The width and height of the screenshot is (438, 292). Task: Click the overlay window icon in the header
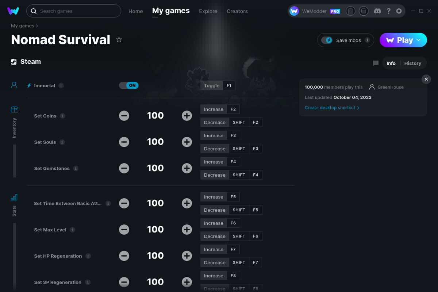364,11
